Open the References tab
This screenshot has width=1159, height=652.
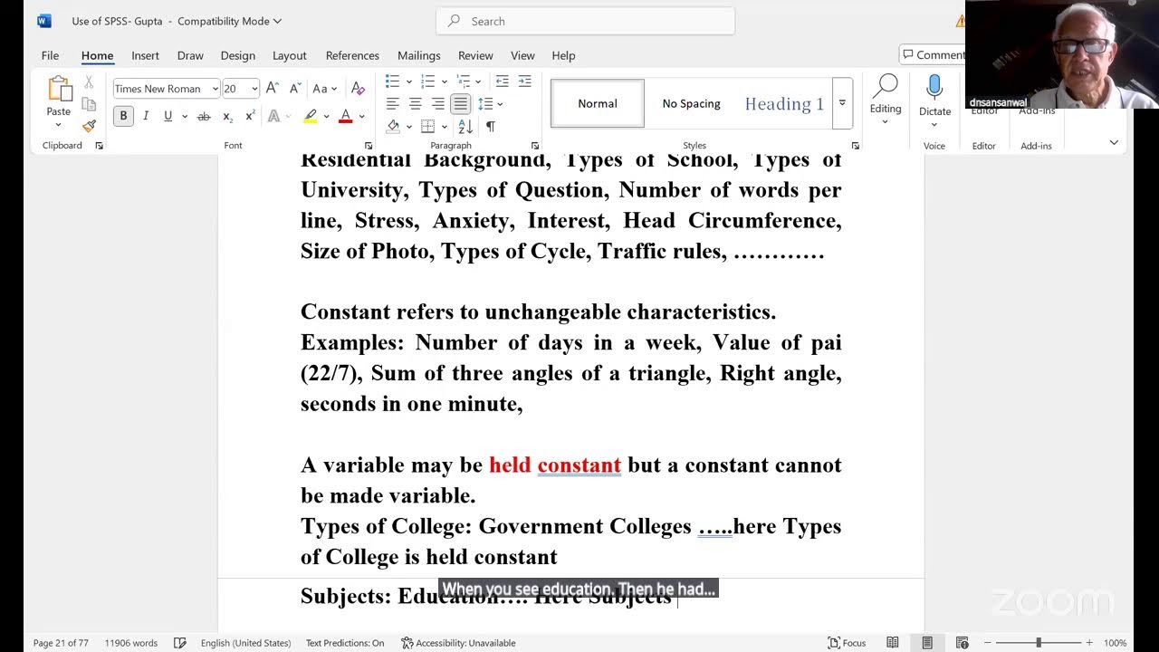(x=352, y=55)
